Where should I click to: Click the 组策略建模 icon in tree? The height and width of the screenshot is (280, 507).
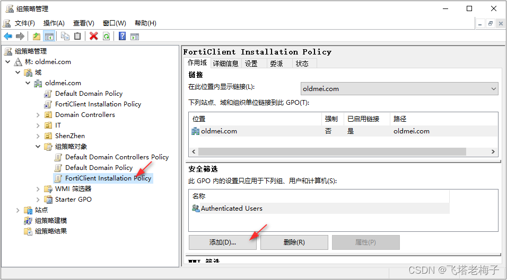click(x=28, y=221)
